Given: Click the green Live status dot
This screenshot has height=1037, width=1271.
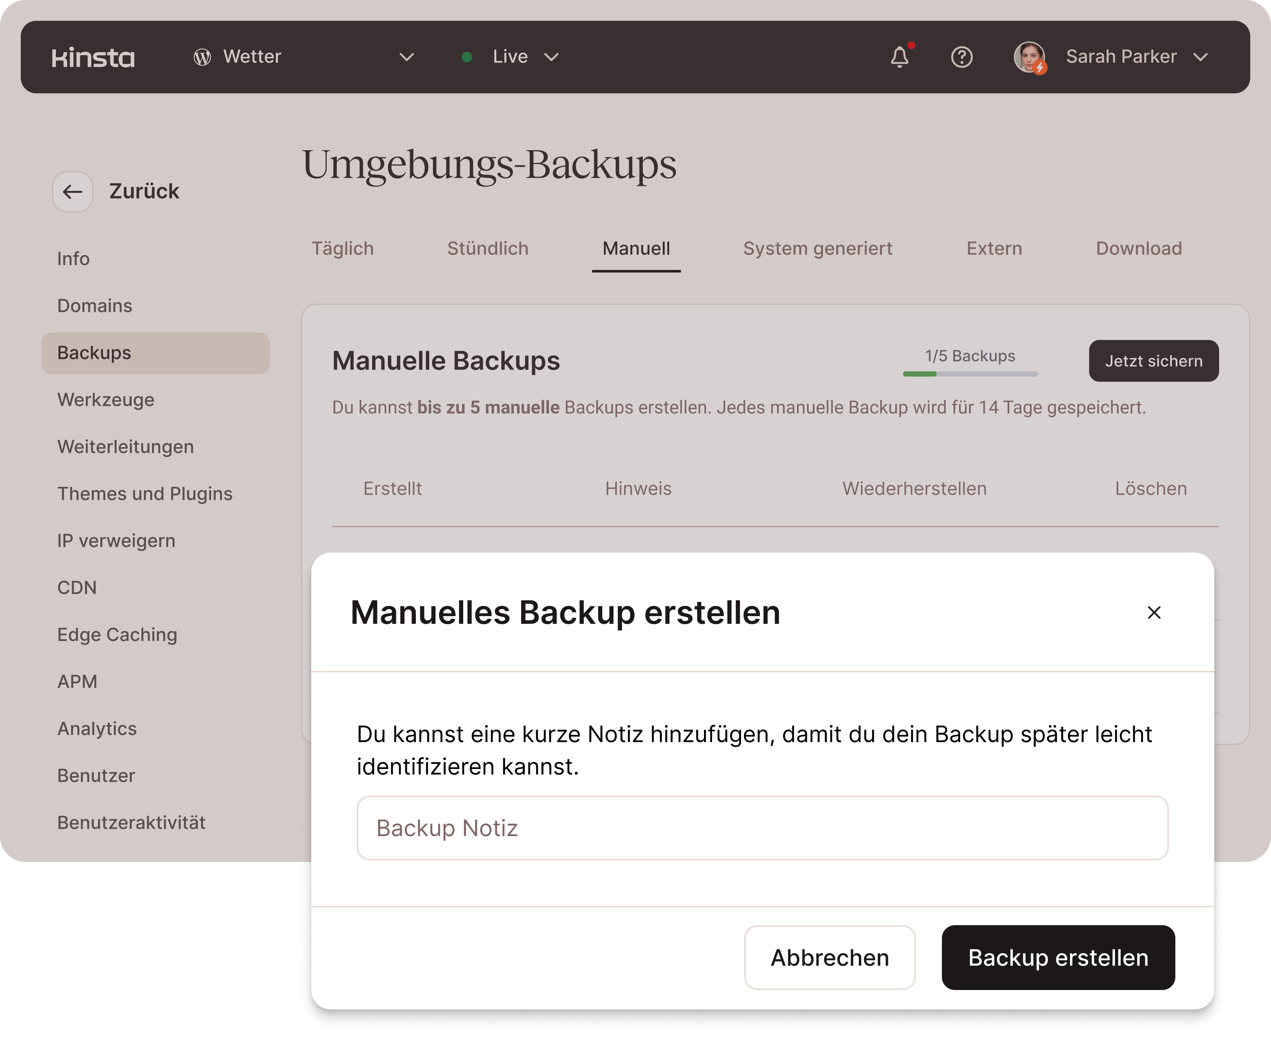Looking at the screenshot, I should coord(467,58).
